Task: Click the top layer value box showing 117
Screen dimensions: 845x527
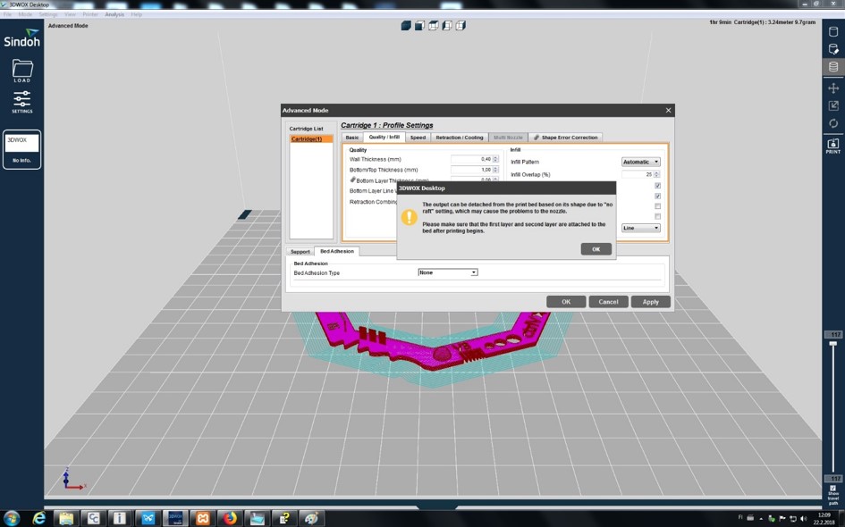Action: pos(833,334)
